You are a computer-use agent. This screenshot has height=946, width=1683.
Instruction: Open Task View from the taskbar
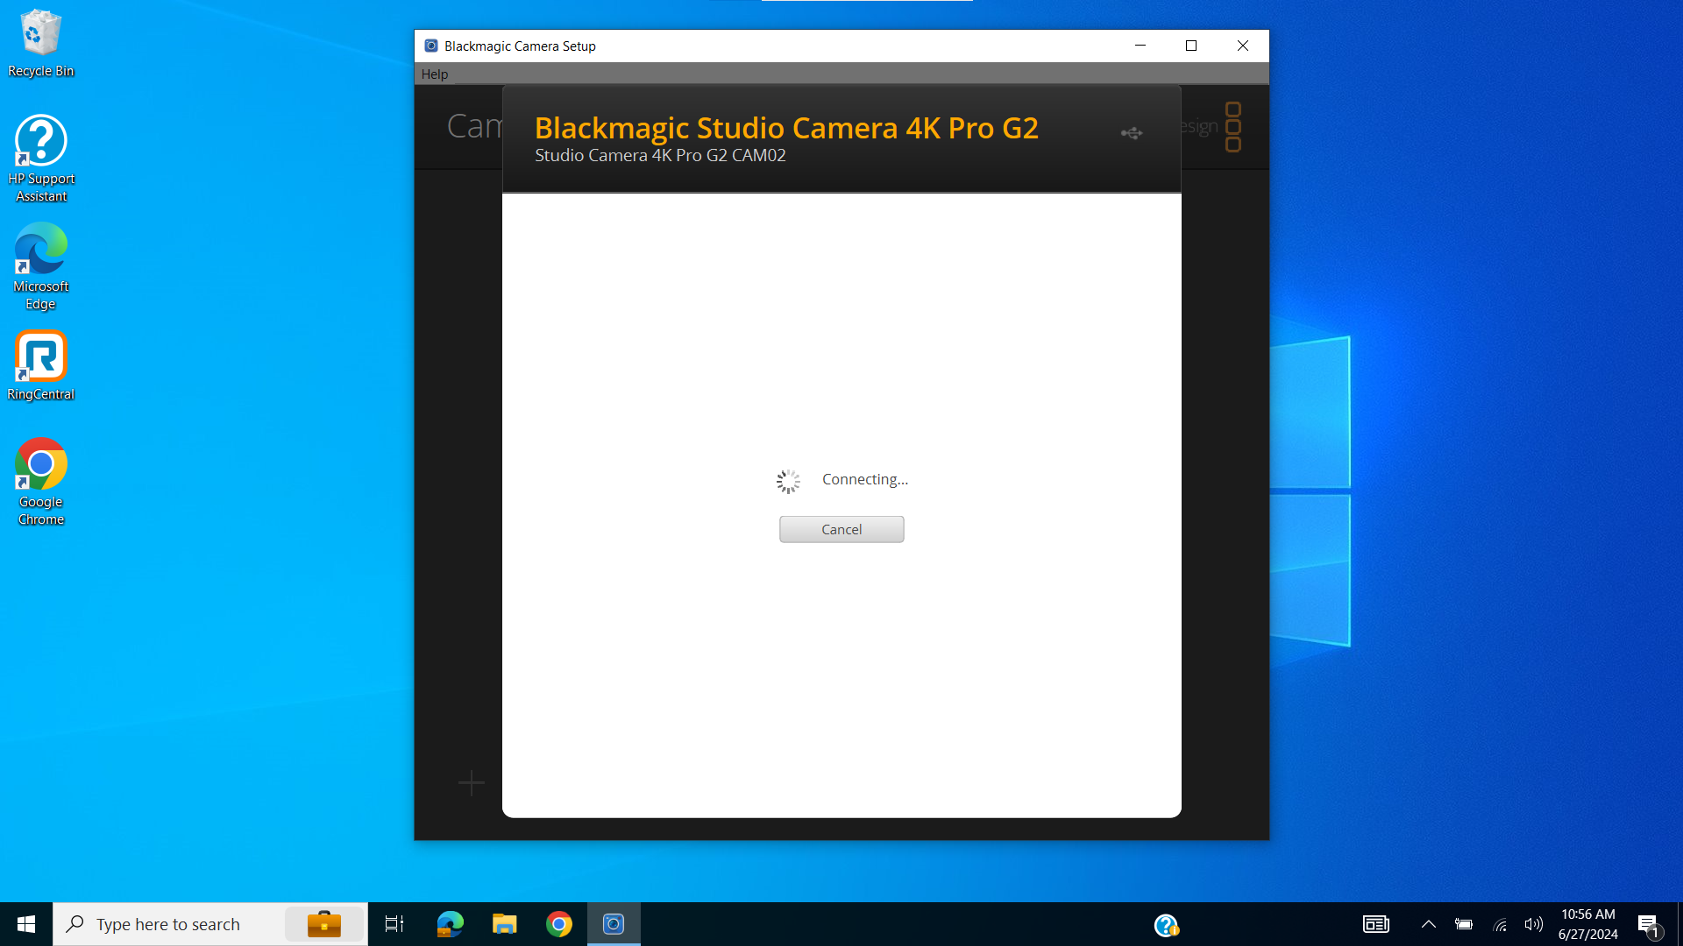[394, 924]
